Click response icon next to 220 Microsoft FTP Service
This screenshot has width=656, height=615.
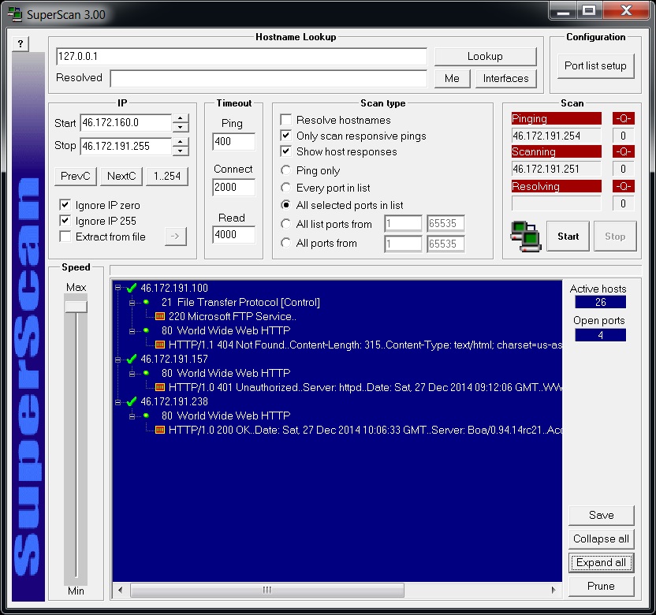point(160,316)
